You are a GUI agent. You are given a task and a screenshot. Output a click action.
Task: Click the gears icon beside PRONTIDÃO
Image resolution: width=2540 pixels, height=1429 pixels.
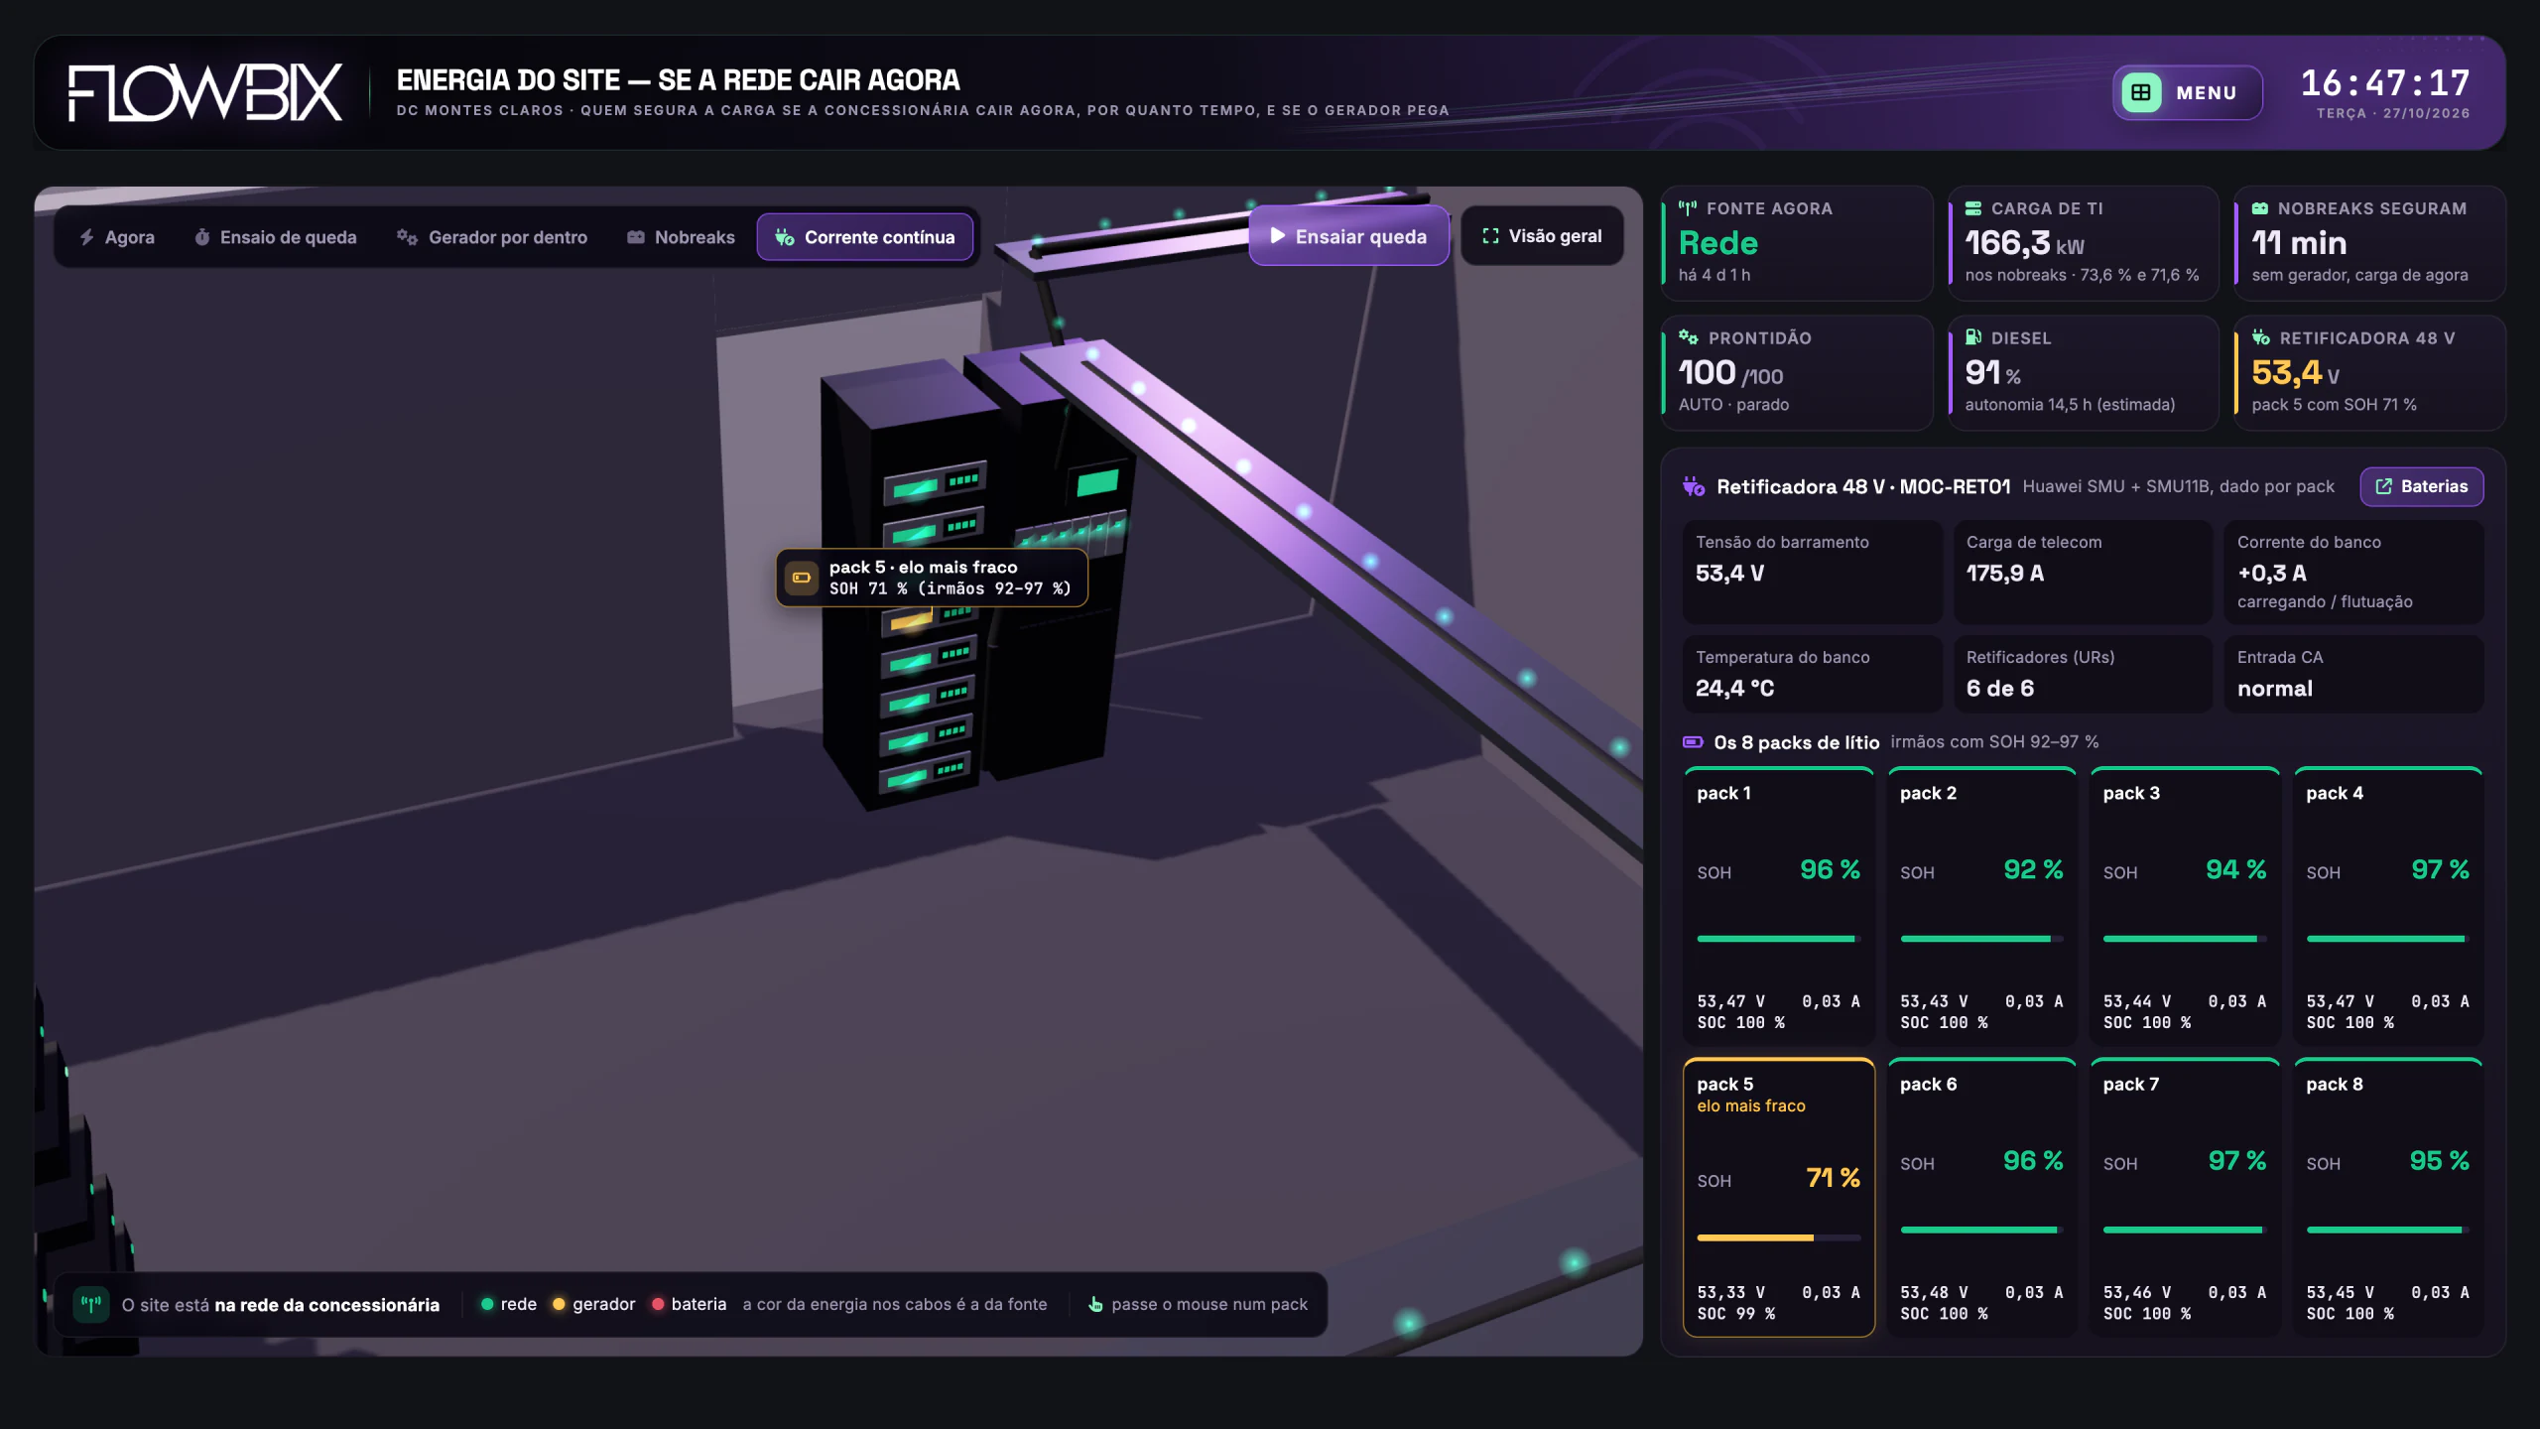coord(1689,337)
